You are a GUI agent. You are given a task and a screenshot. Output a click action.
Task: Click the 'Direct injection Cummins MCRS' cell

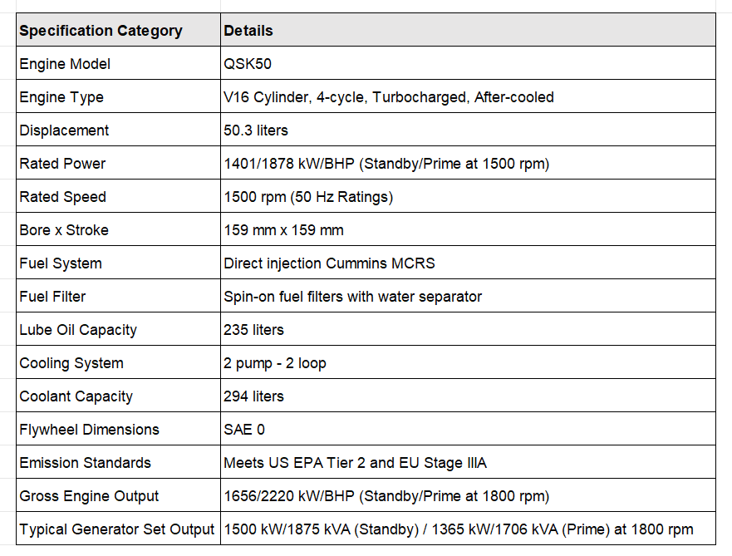468,263
